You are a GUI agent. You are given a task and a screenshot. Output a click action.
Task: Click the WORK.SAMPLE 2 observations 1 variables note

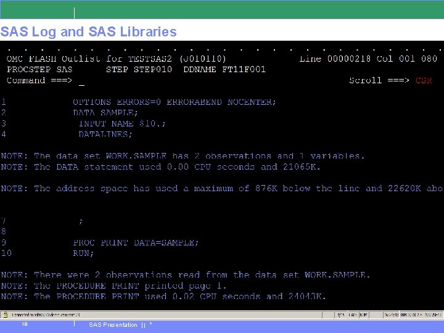[183, 156]
